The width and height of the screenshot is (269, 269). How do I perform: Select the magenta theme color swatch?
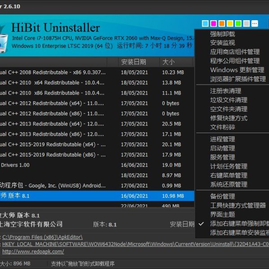[x=213, y=23]
